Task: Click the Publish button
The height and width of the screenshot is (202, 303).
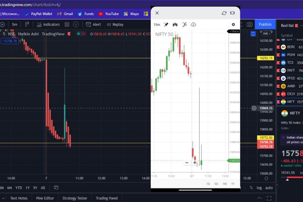Action: 265,24
